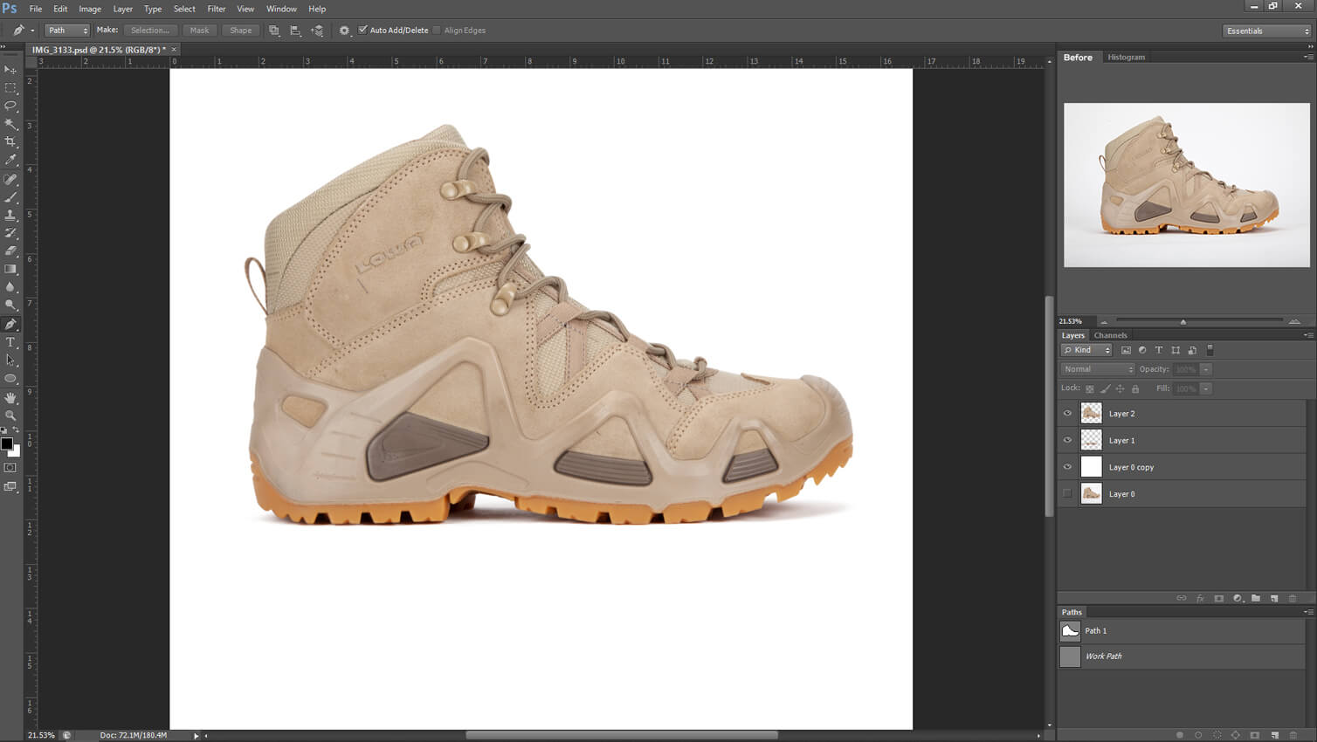Change the screen mode icon
The width and height of the screenshot is (1317, 742).
coord(10,487)
